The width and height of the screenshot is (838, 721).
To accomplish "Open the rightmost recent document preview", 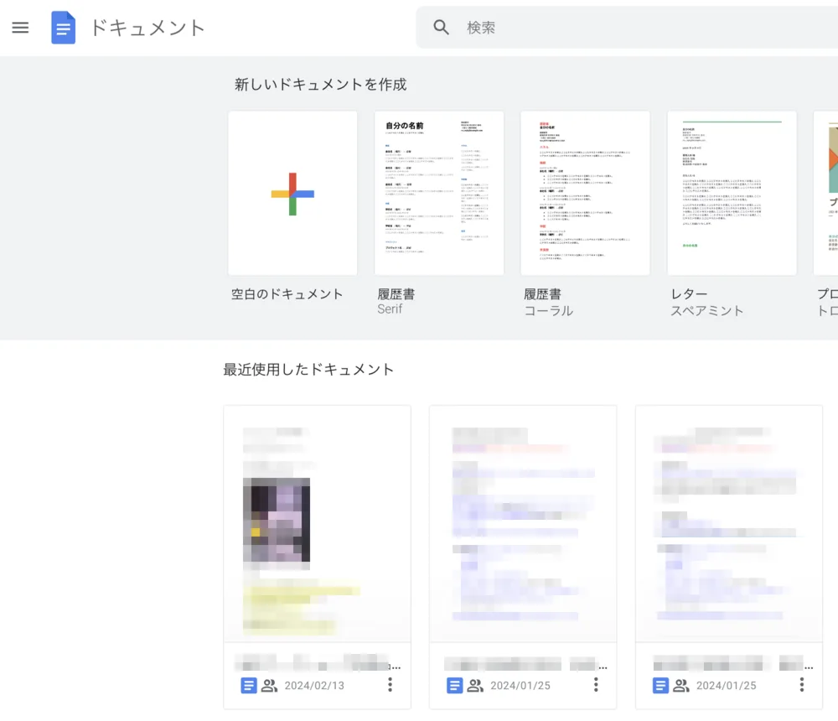I will click(729, 524).
